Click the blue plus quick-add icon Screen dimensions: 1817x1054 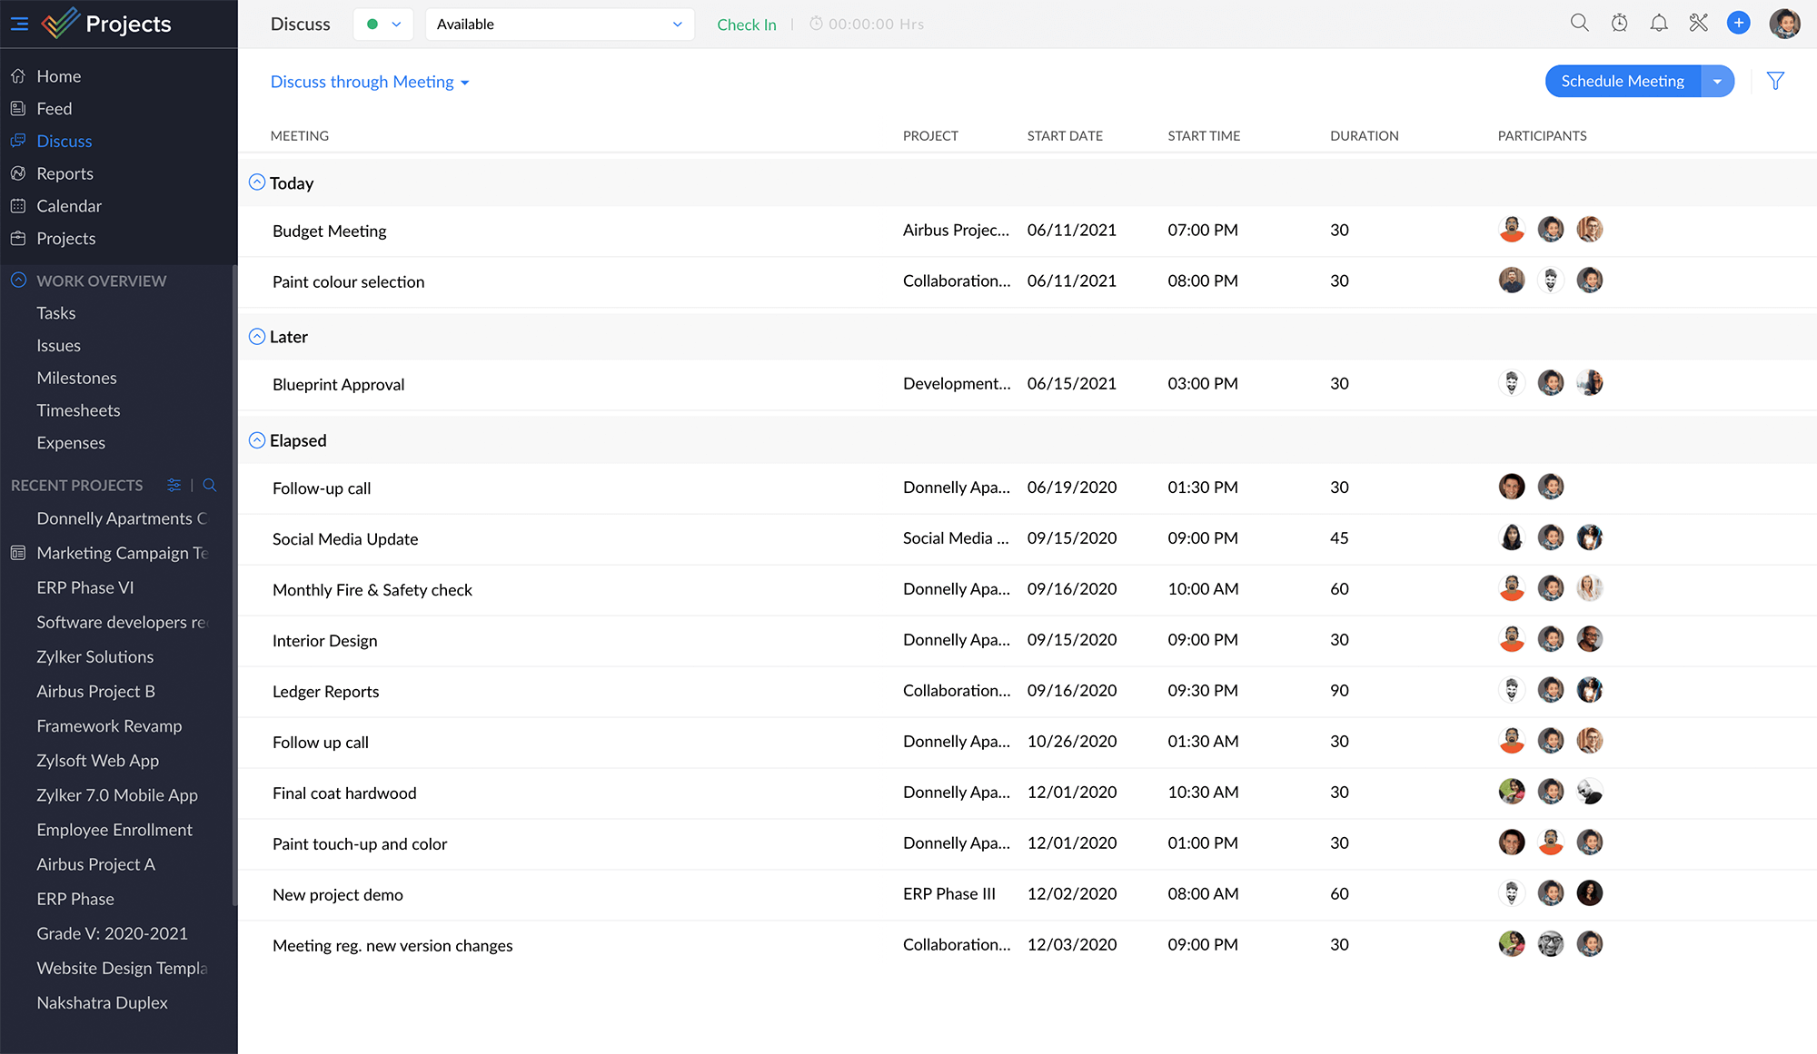coord(1738,24)
